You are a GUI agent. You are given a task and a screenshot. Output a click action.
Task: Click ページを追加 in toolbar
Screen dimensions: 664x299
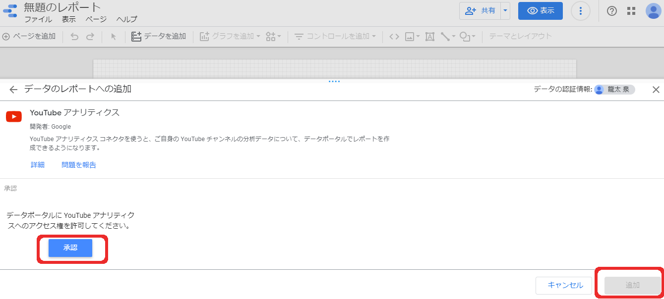(29, 36)
